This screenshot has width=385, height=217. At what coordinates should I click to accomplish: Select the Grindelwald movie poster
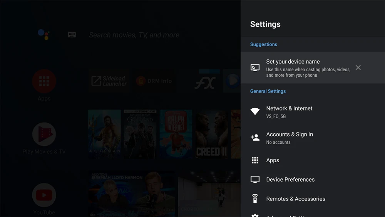tap(140, 134)
